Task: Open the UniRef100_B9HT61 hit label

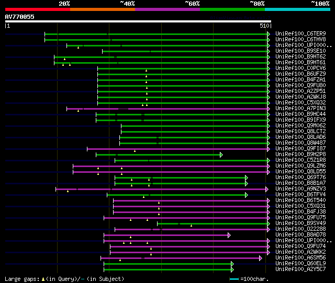Action: point(300,63)
